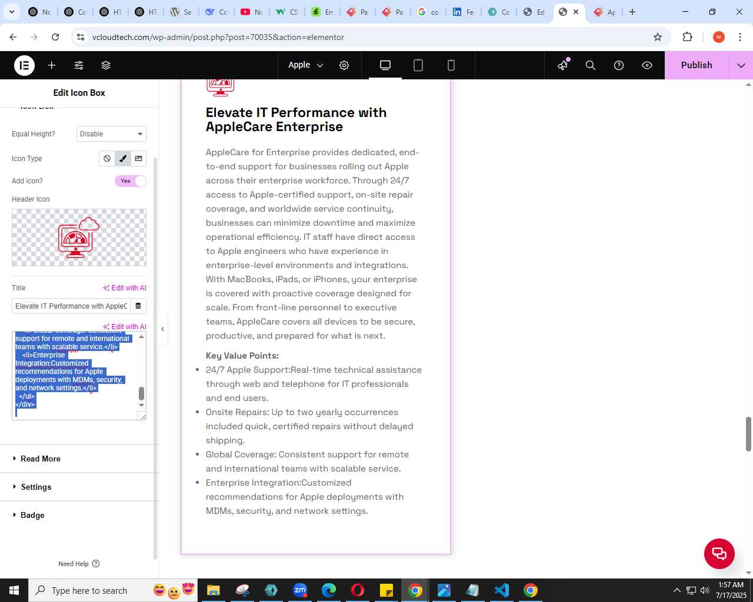
Task: Click the Windows taskbar search box
Action: (114, 590)
